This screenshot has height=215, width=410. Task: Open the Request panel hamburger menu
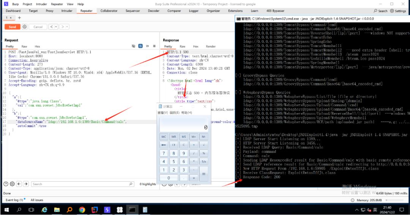click(x=154, y=46)
